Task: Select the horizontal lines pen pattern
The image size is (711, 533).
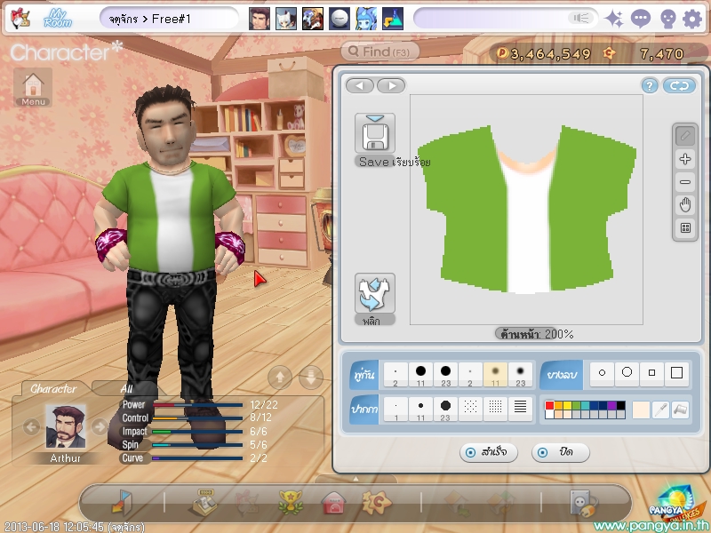Action: pos(520,410)
